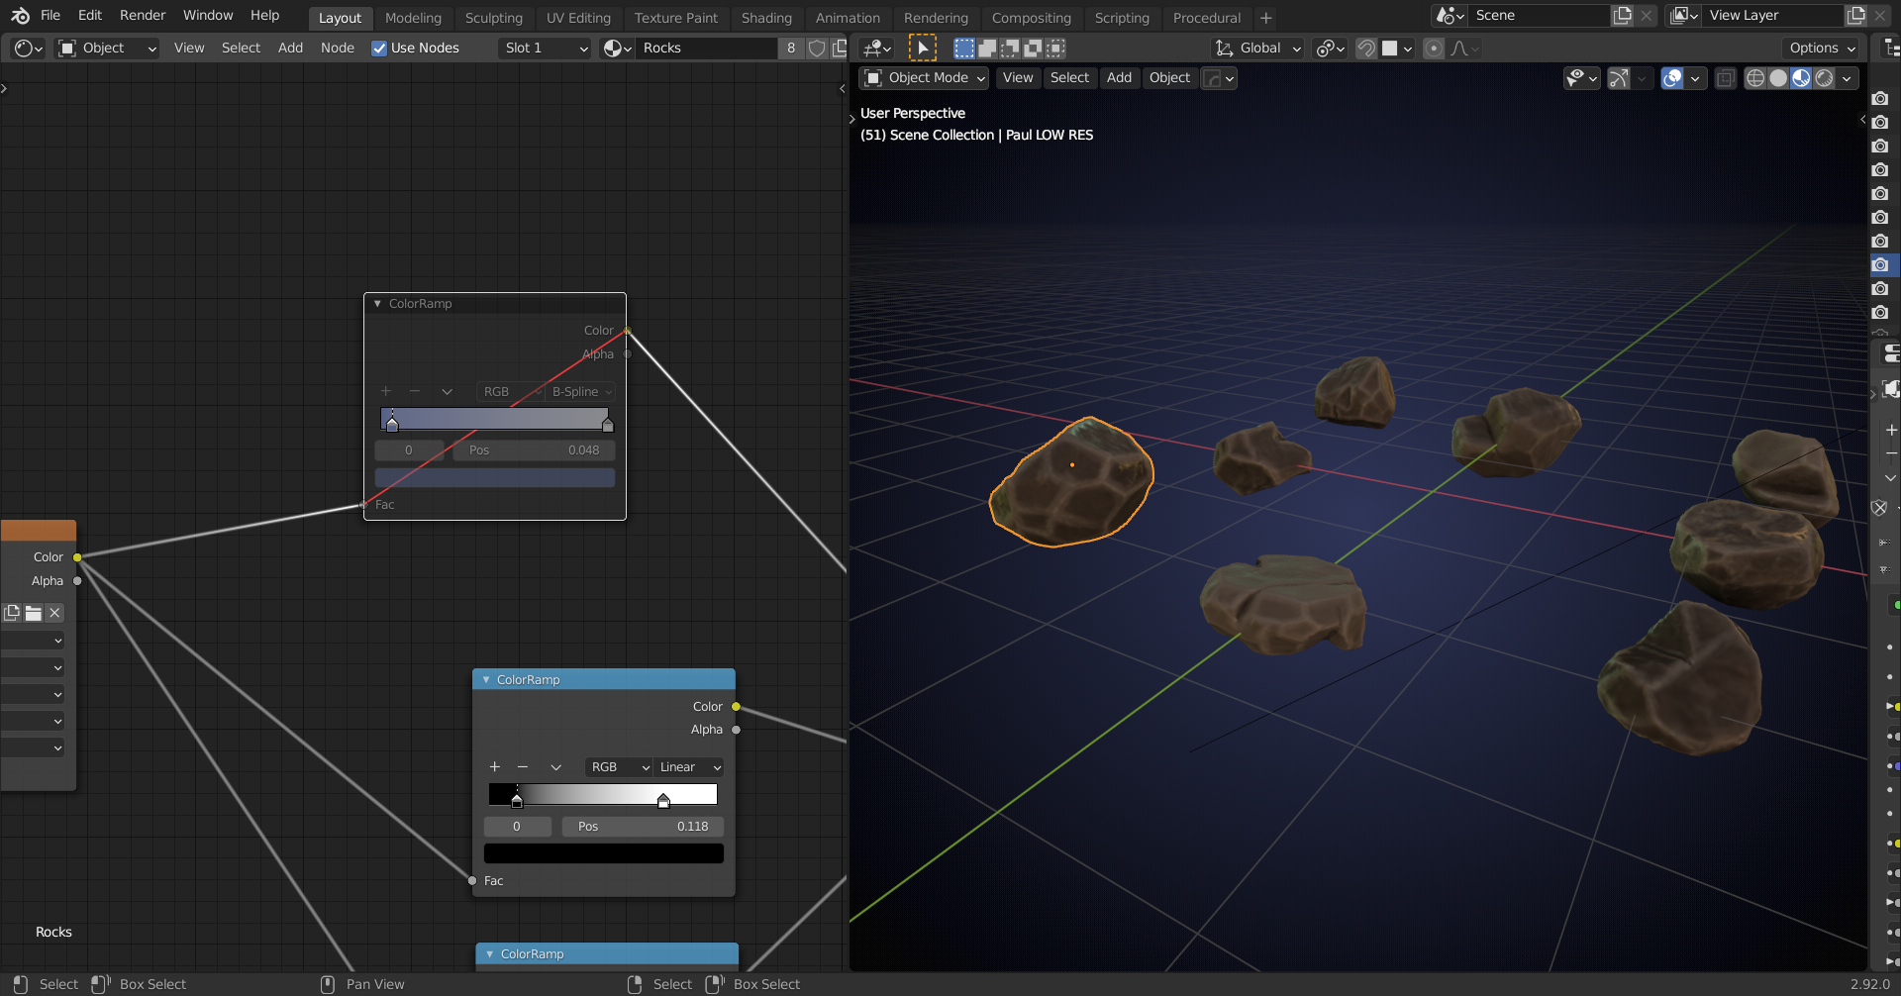
Task: Switch to the Shading workspace tab
Action: pos(766,18)
